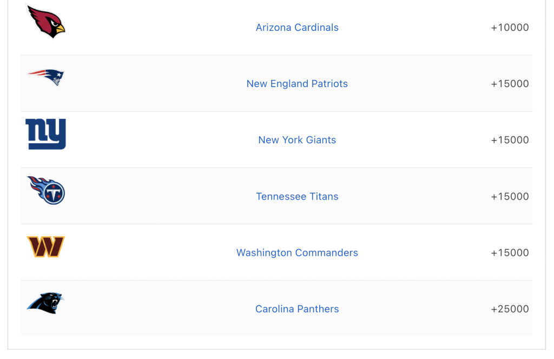Open the Arizona Cardinals team link
554x359 pixels.
pyautogui.click(x=297, y=28)
